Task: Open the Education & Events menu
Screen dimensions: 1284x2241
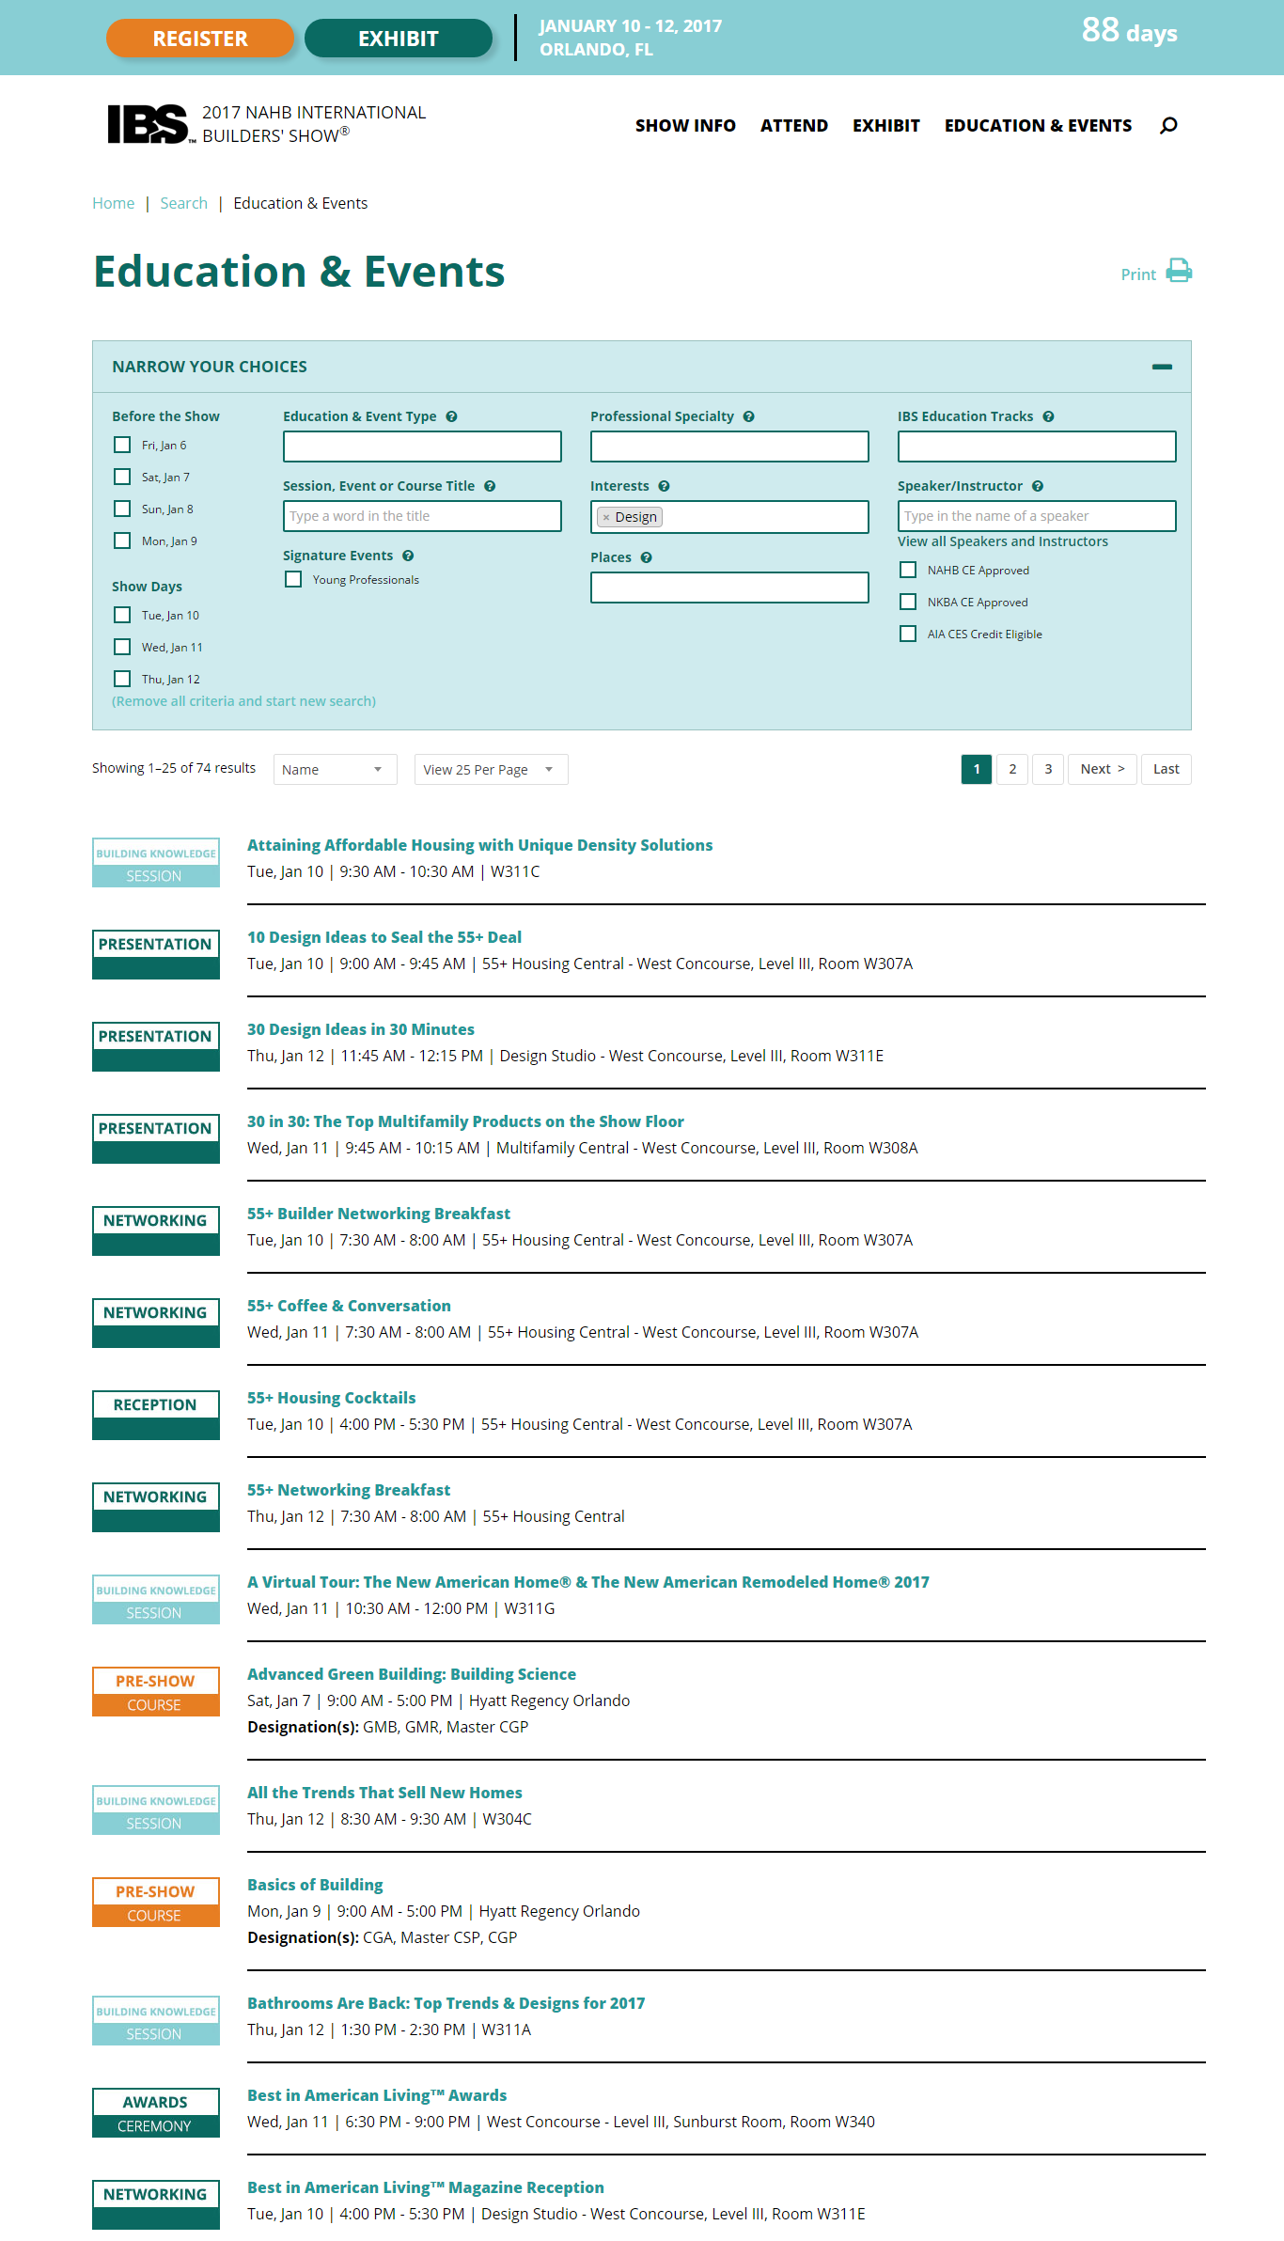Action: (x=1038, y=125)
